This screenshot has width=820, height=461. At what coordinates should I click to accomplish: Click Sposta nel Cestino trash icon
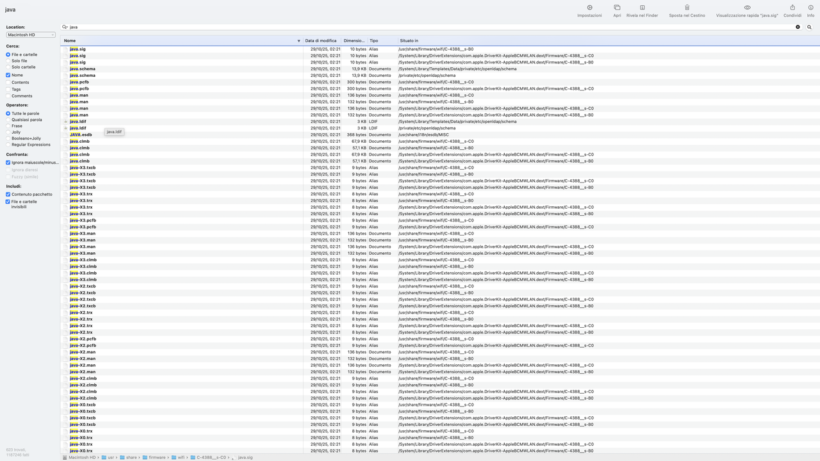click(x=686, y=9)
